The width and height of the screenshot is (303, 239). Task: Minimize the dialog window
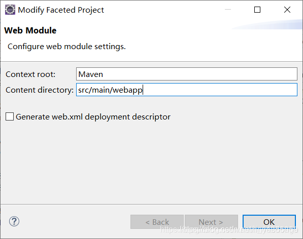tap(228, 10)
